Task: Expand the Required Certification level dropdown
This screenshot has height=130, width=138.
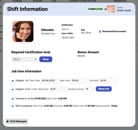Action: pos(35,59)
